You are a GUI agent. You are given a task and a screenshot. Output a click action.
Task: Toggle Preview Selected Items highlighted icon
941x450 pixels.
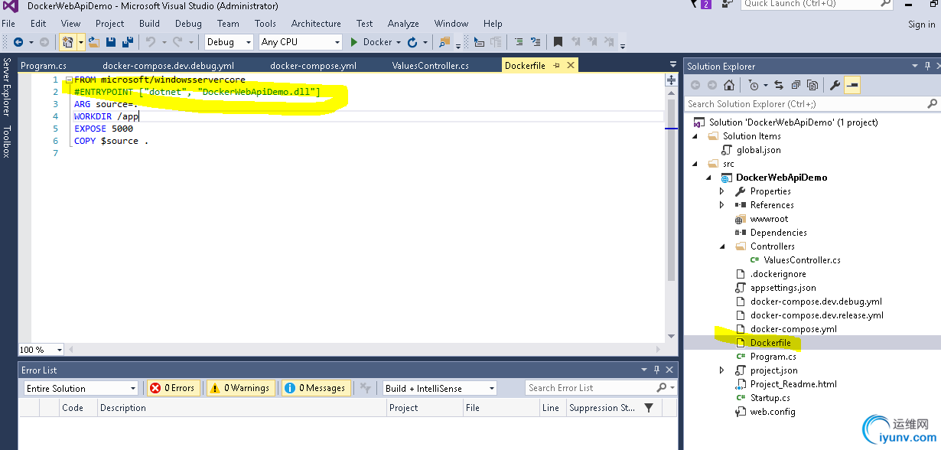pyautogui.click(x=852, y=85)
